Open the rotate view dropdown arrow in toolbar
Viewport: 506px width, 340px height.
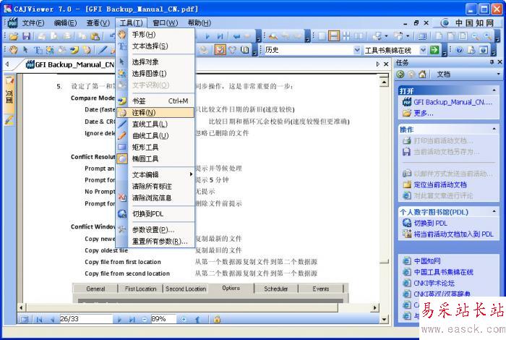tap(408, 36)
